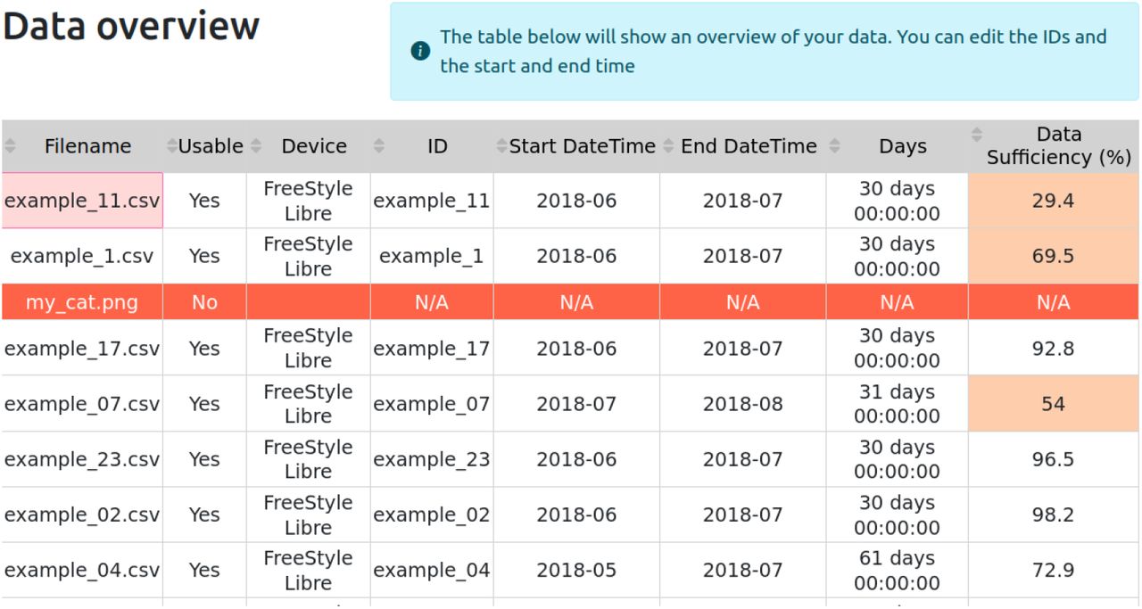Viewport: 1142px width, 609px height.
Task: Click the info icon in the blue notice
Action: point(420,52)
